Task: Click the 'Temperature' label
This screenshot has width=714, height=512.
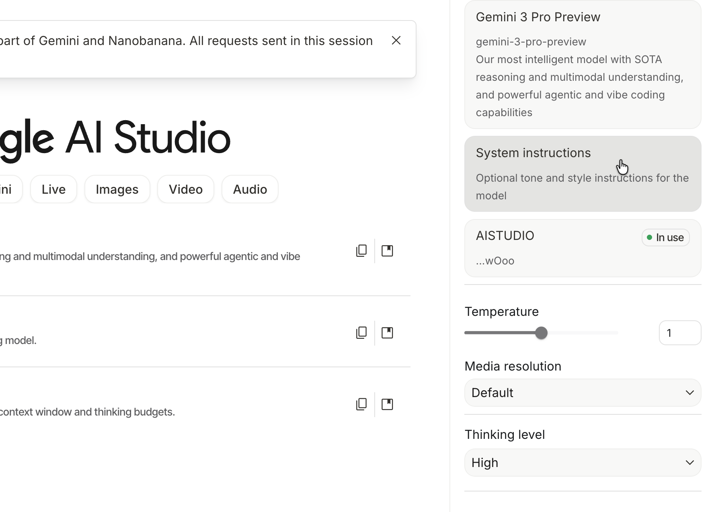Action: [502, 311]
